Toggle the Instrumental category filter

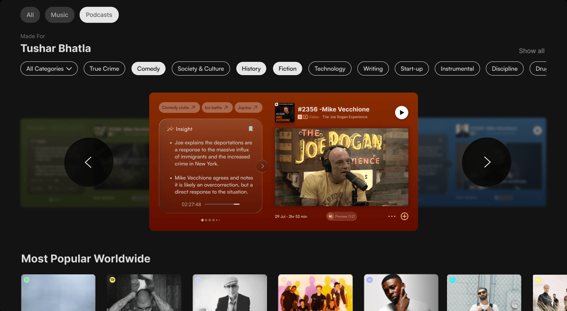457,68
